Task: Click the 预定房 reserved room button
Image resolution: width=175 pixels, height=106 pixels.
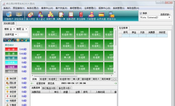Action: click(11, 87)
